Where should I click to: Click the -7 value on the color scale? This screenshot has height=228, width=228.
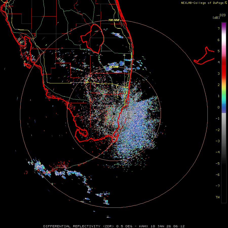pyautogui.click(x=218, y=186)
